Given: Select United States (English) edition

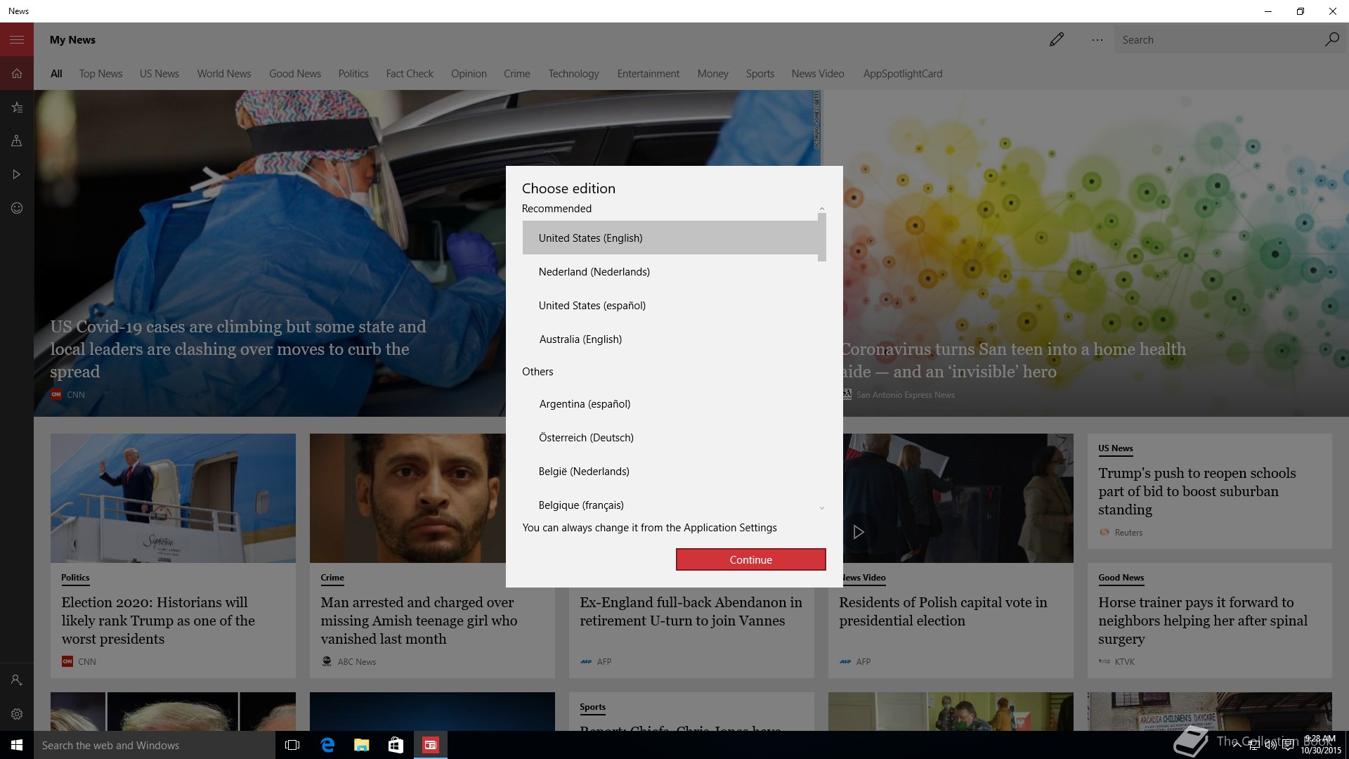Looking at the screenshot, I should click(670, 238).
